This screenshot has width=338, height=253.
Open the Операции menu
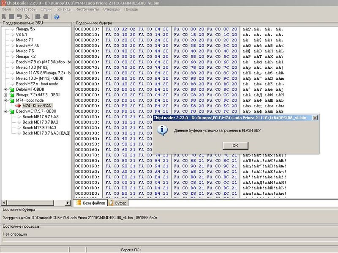112,9
